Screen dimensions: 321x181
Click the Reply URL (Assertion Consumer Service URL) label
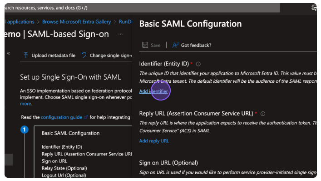196,113
